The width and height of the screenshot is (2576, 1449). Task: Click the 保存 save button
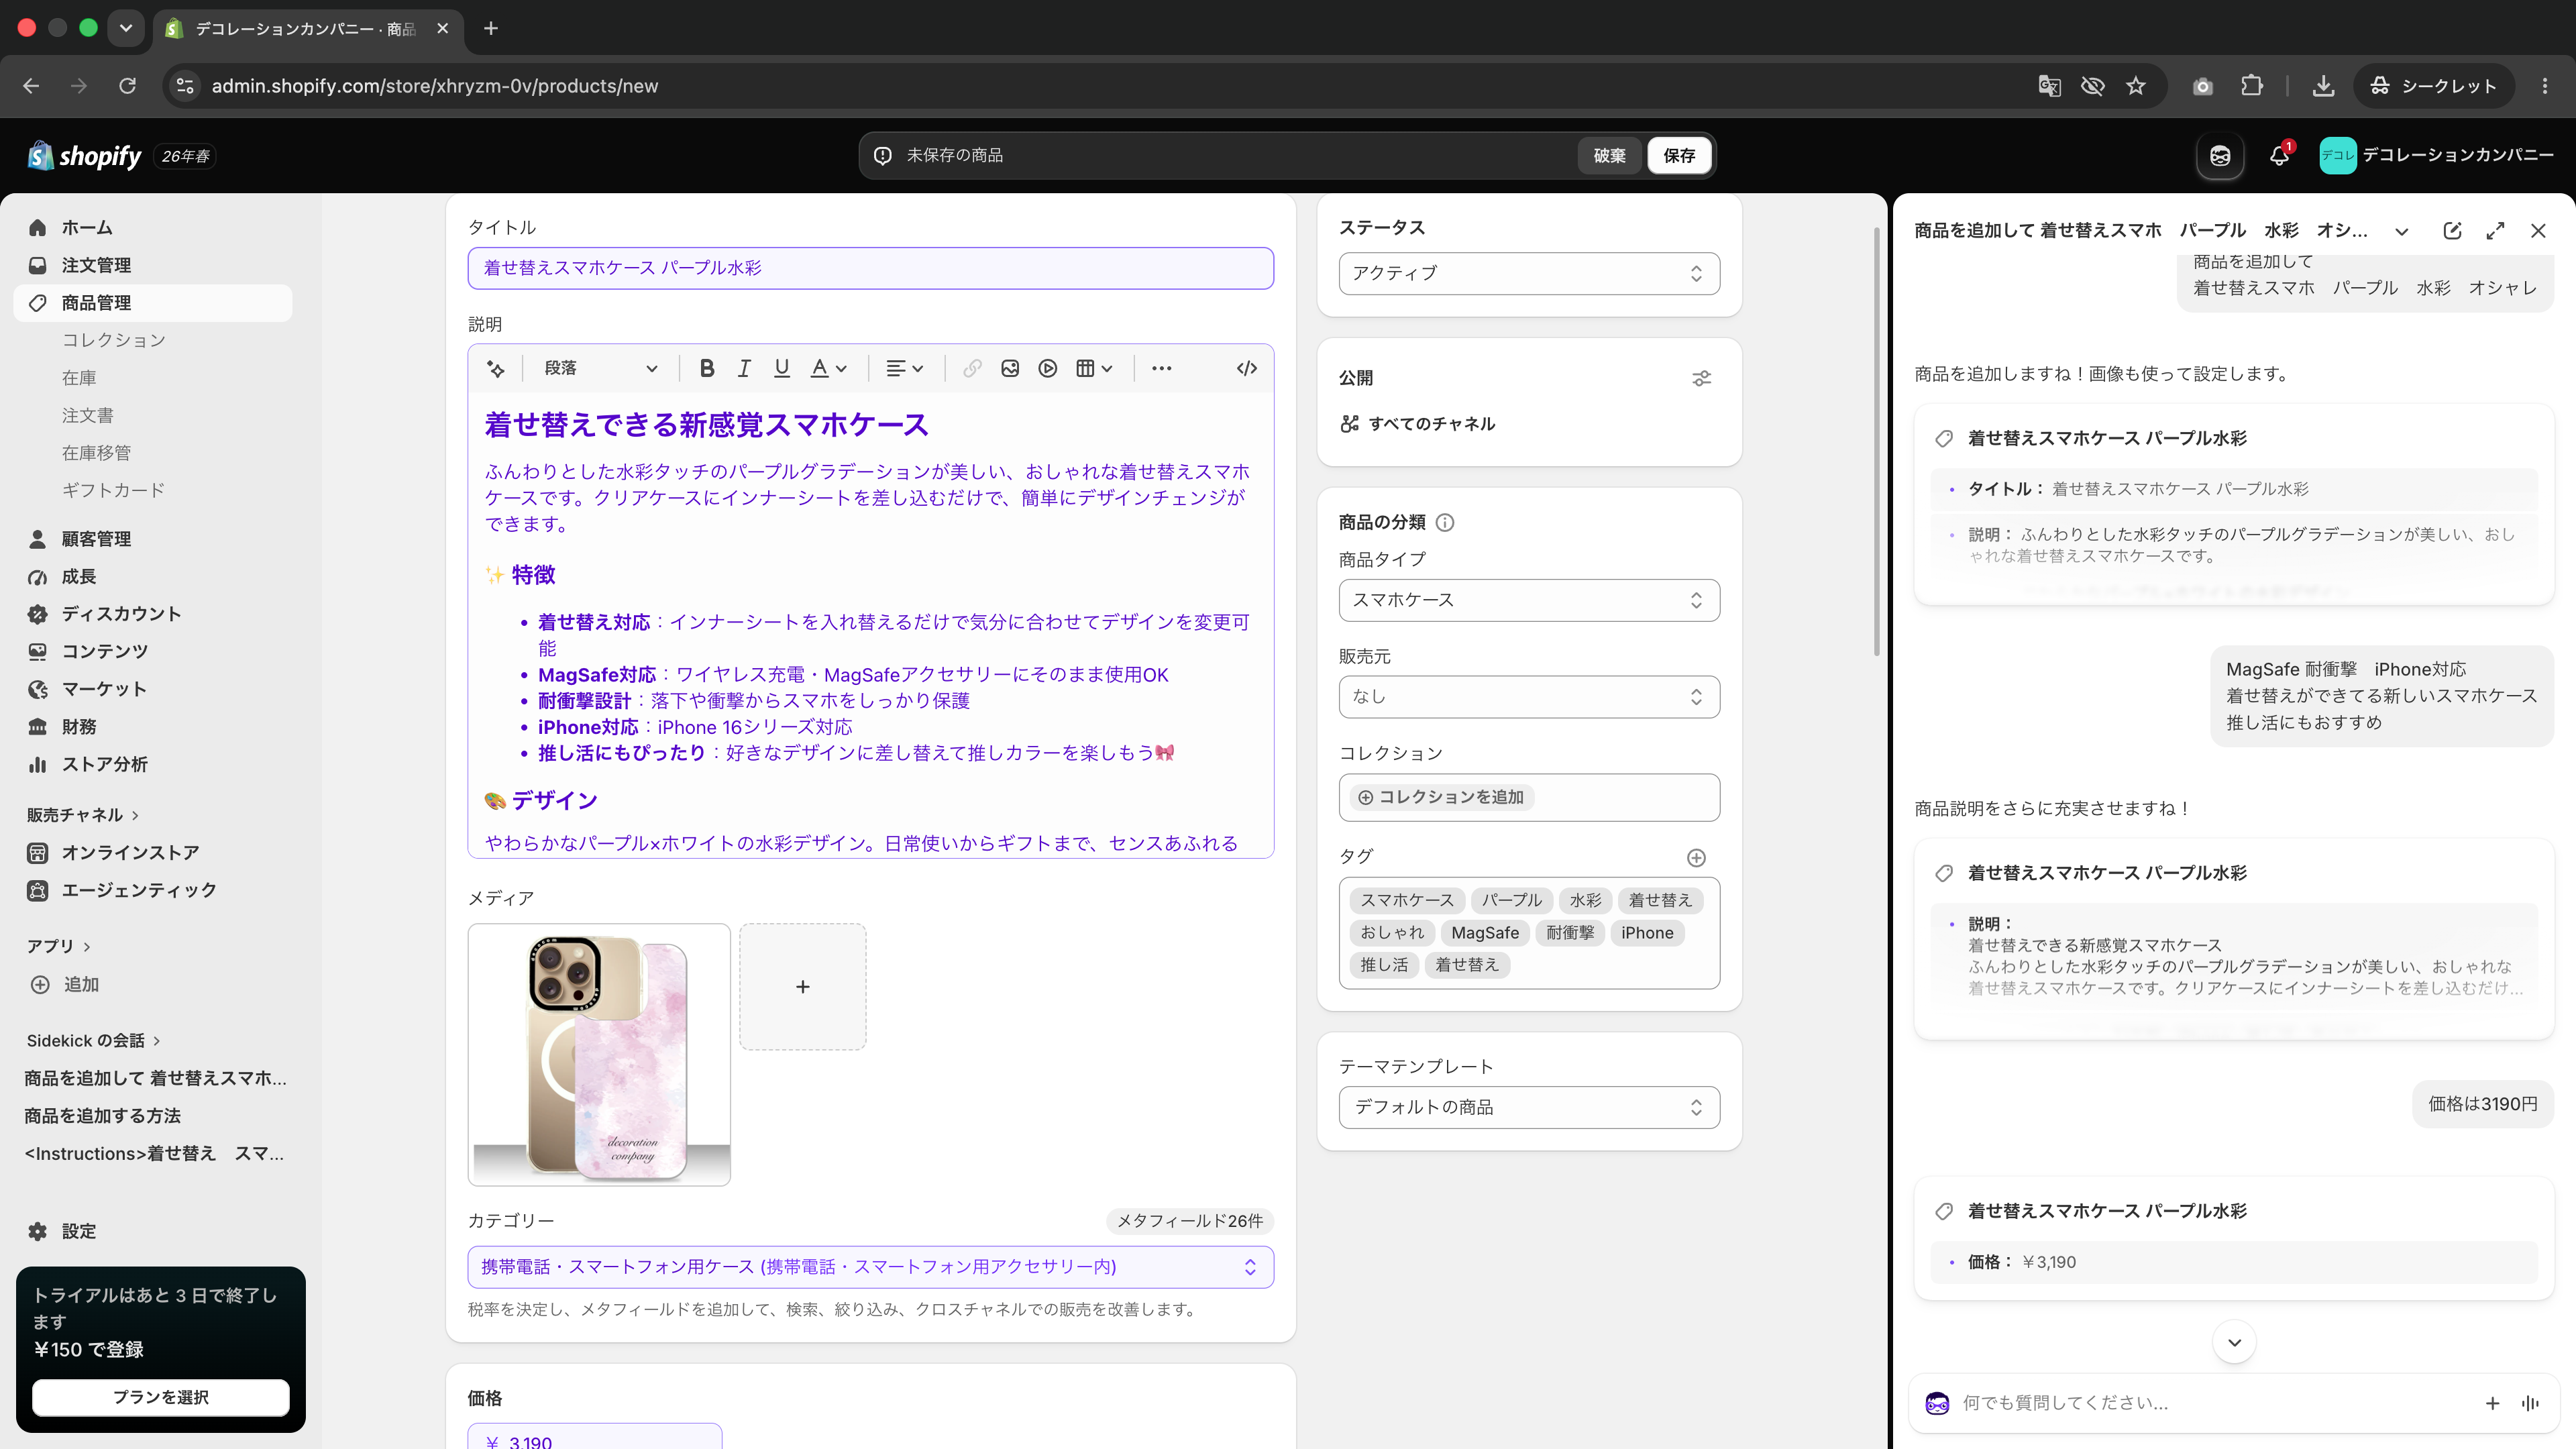[1679, 155]
